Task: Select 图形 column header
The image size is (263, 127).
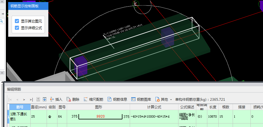Action: [98, 107]
